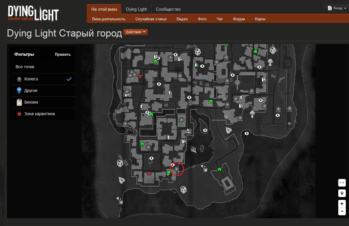This screenshot has width=349, height=226.
Task: Click the location pin button on the map
Action: 342,194
